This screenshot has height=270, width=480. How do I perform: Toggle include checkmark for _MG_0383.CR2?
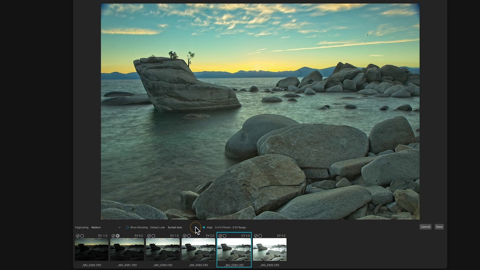click(x=184, y=236)
